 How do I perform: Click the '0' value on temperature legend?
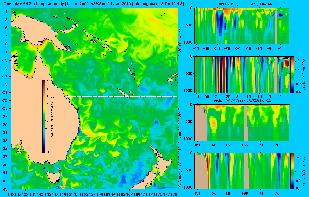click(x=47, y=120)
